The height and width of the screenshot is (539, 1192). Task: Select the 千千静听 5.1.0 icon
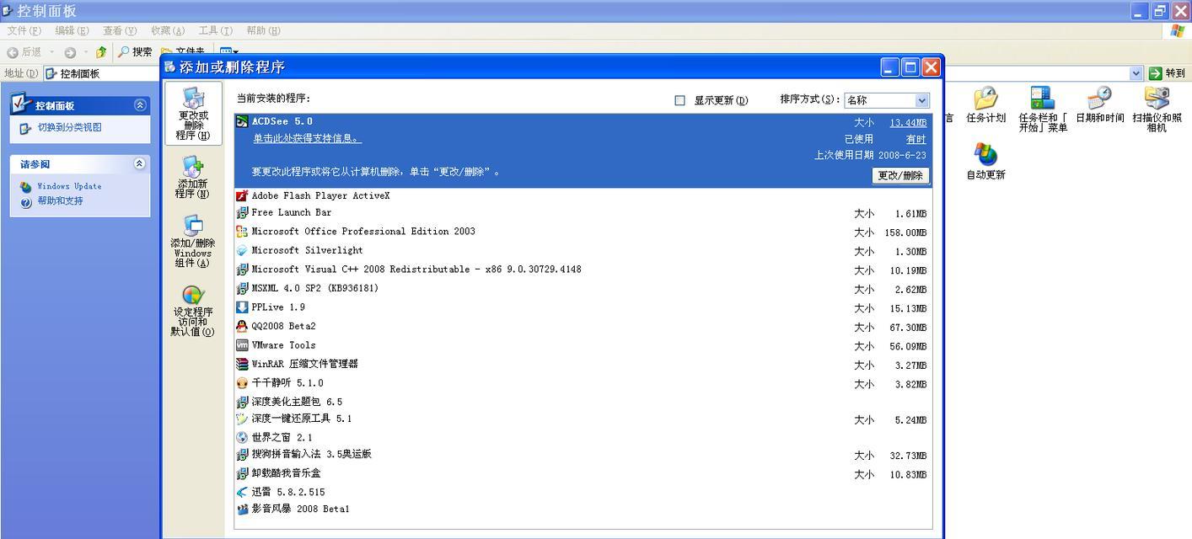(242, 383)
